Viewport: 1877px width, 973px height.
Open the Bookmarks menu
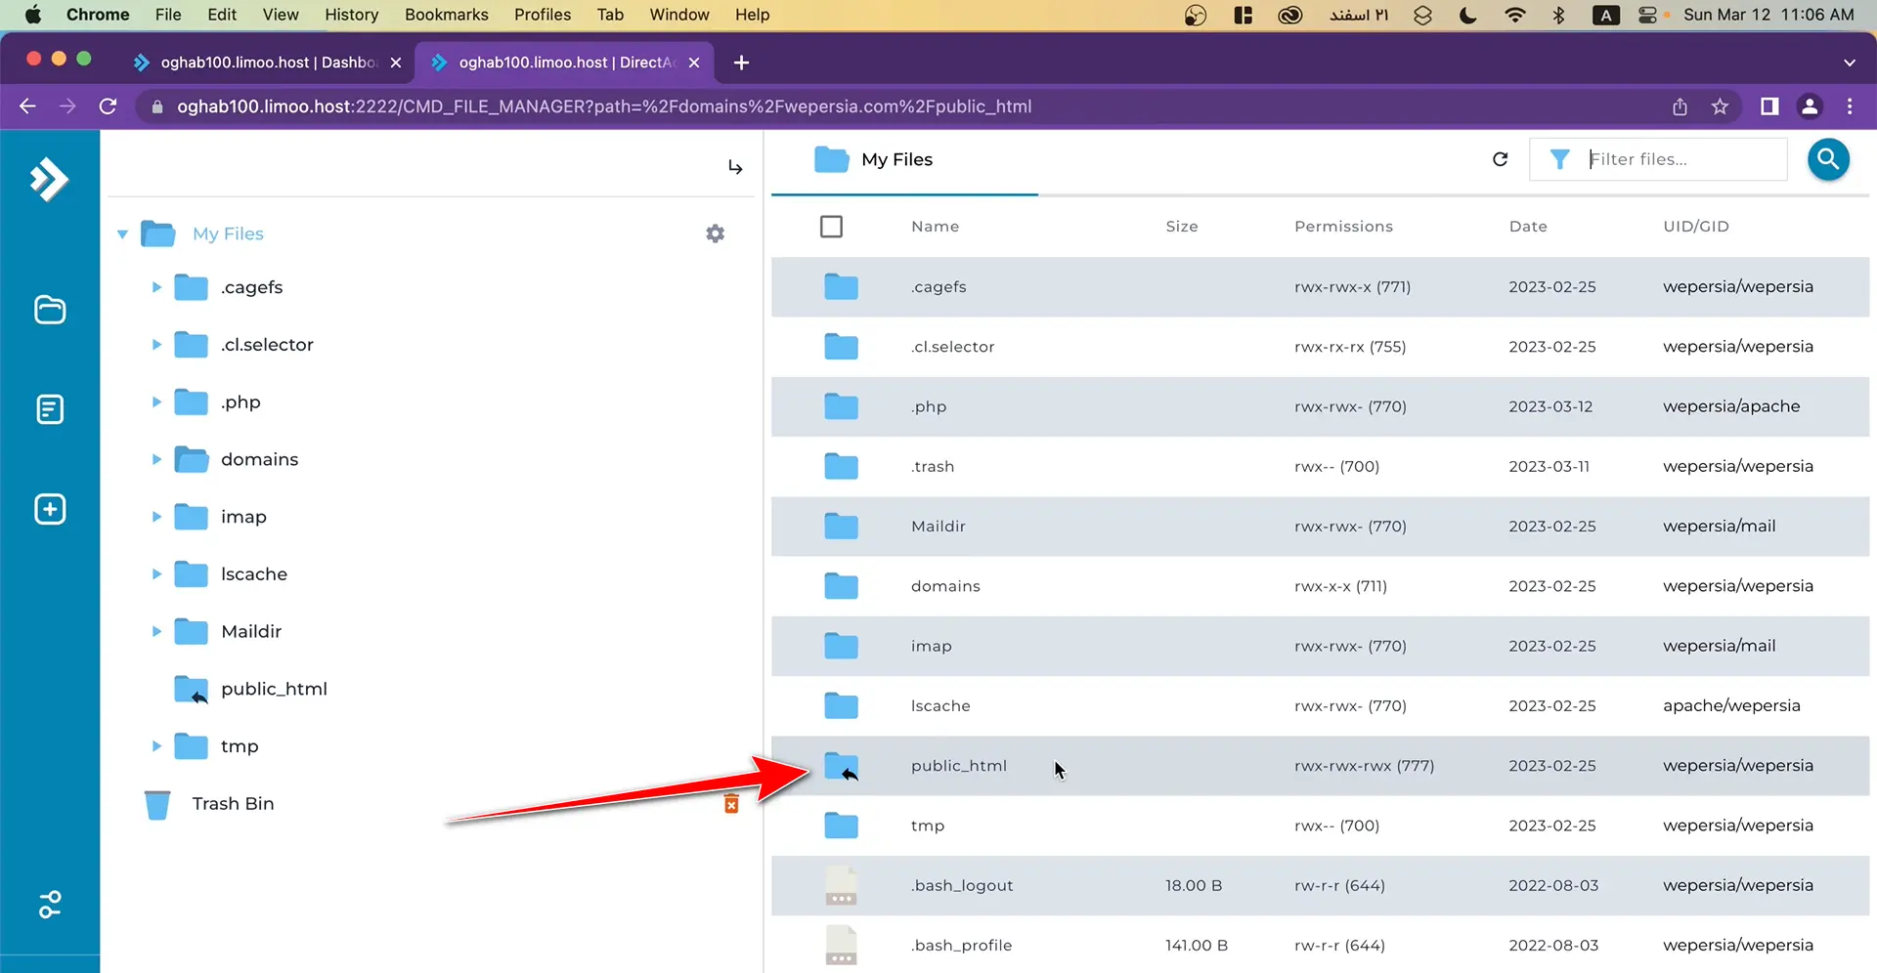[447, 15]
